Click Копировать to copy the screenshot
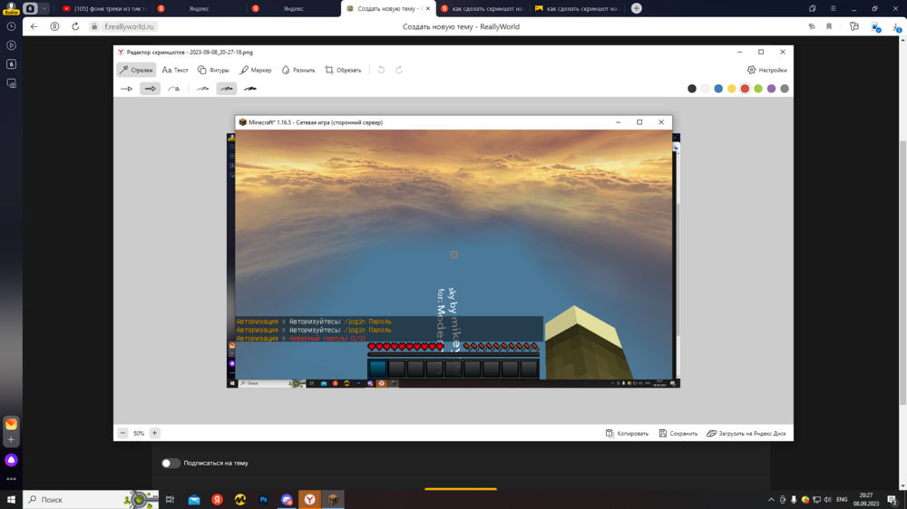Image resolution: width=907 pixels, height=509 pixels. point(627,433)
